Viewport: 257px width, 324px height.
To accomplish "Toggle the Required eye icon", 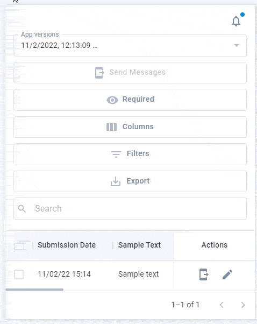I will pos(112,100).
